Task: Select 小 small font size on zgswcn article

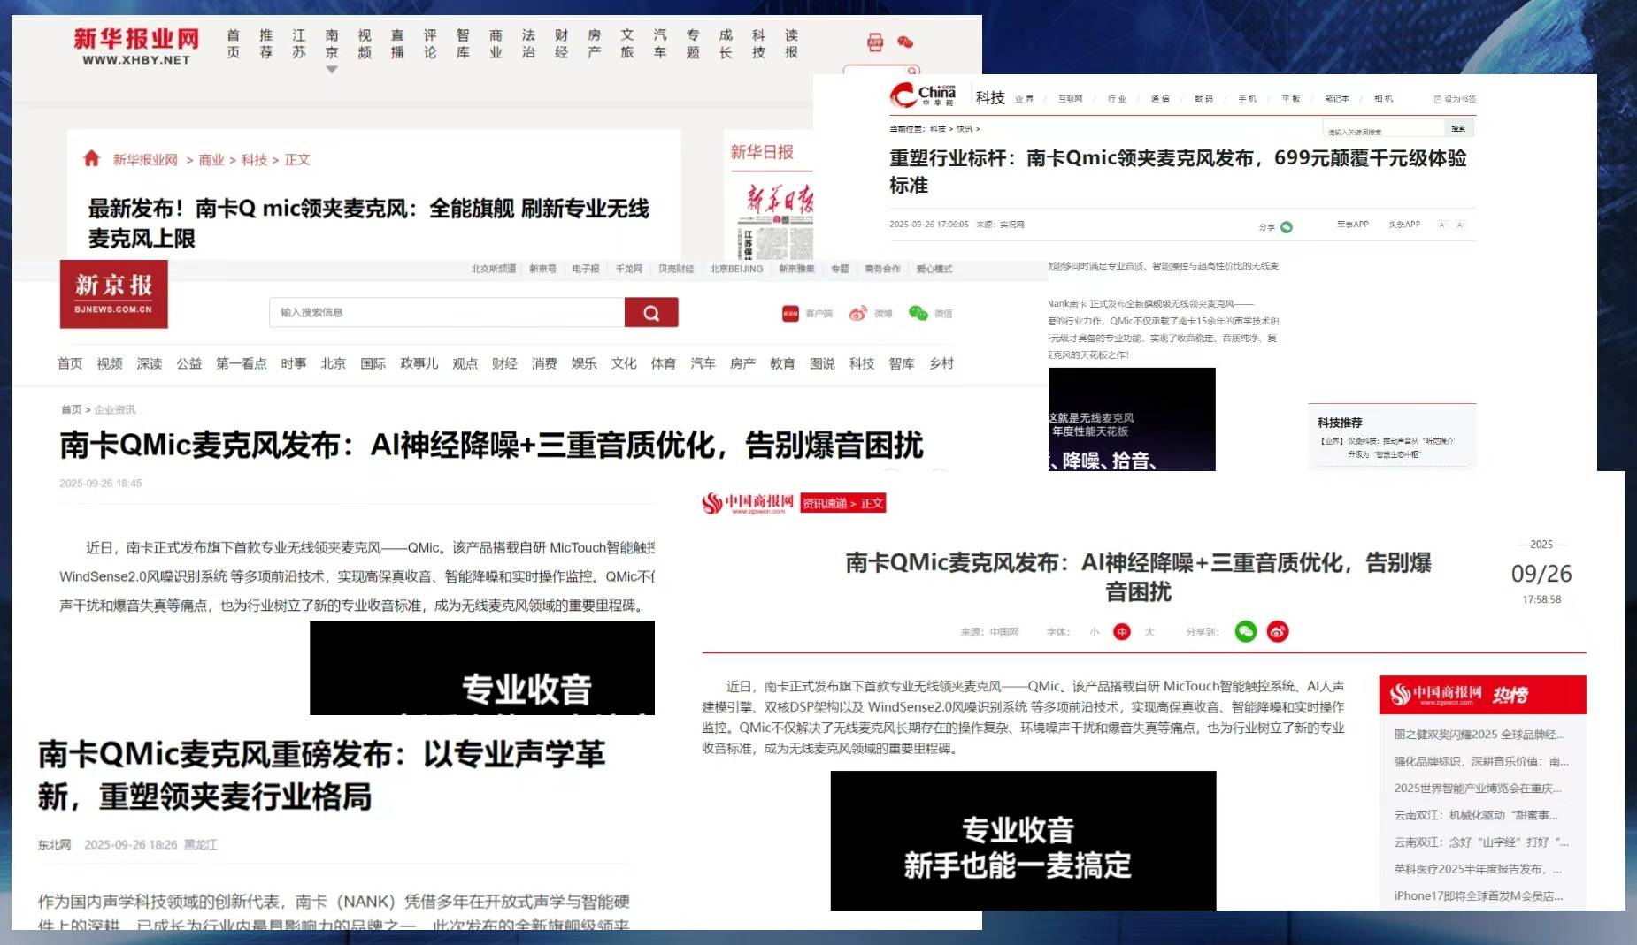Action: coord(1095,632)
